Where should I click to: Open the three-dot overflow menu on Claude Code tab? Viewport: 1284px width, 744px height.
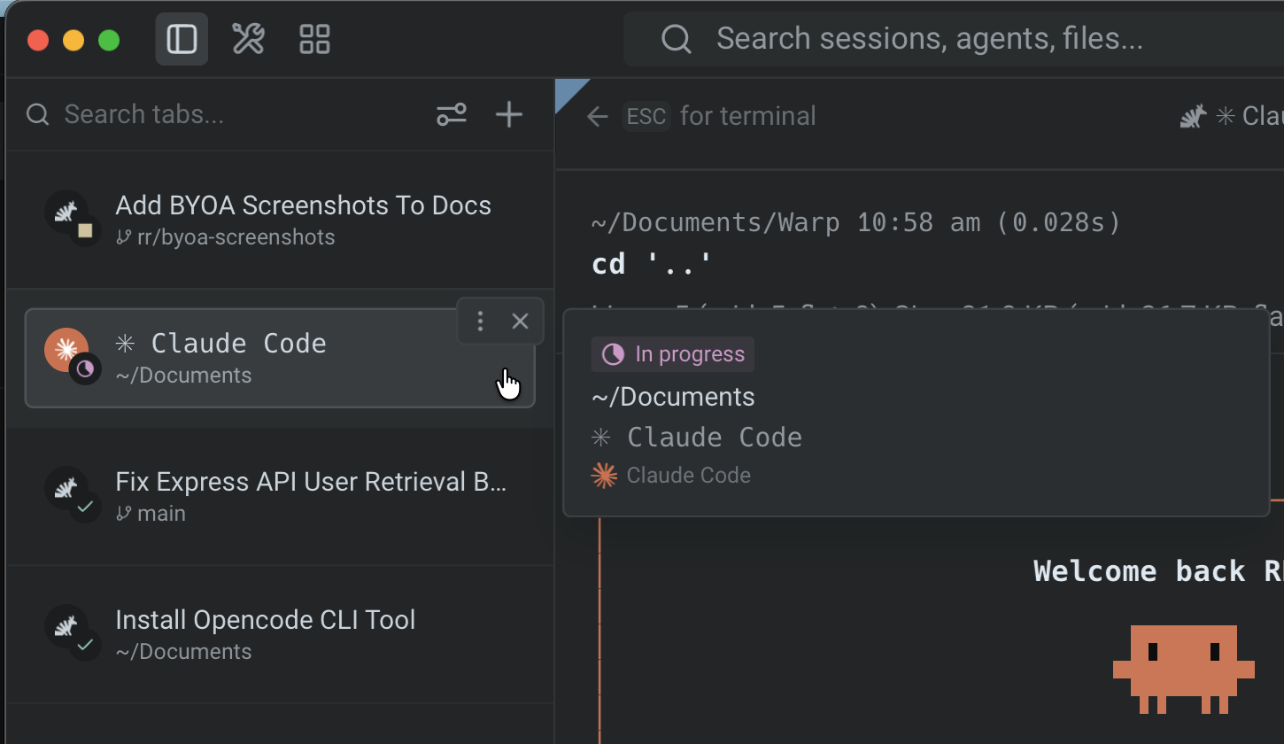[479, 321]
